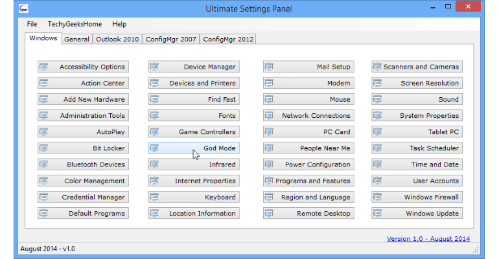Click the monitor icon beside Accessibility Options
The height and width of the screenshot is (259, 499).
point(44,67)
